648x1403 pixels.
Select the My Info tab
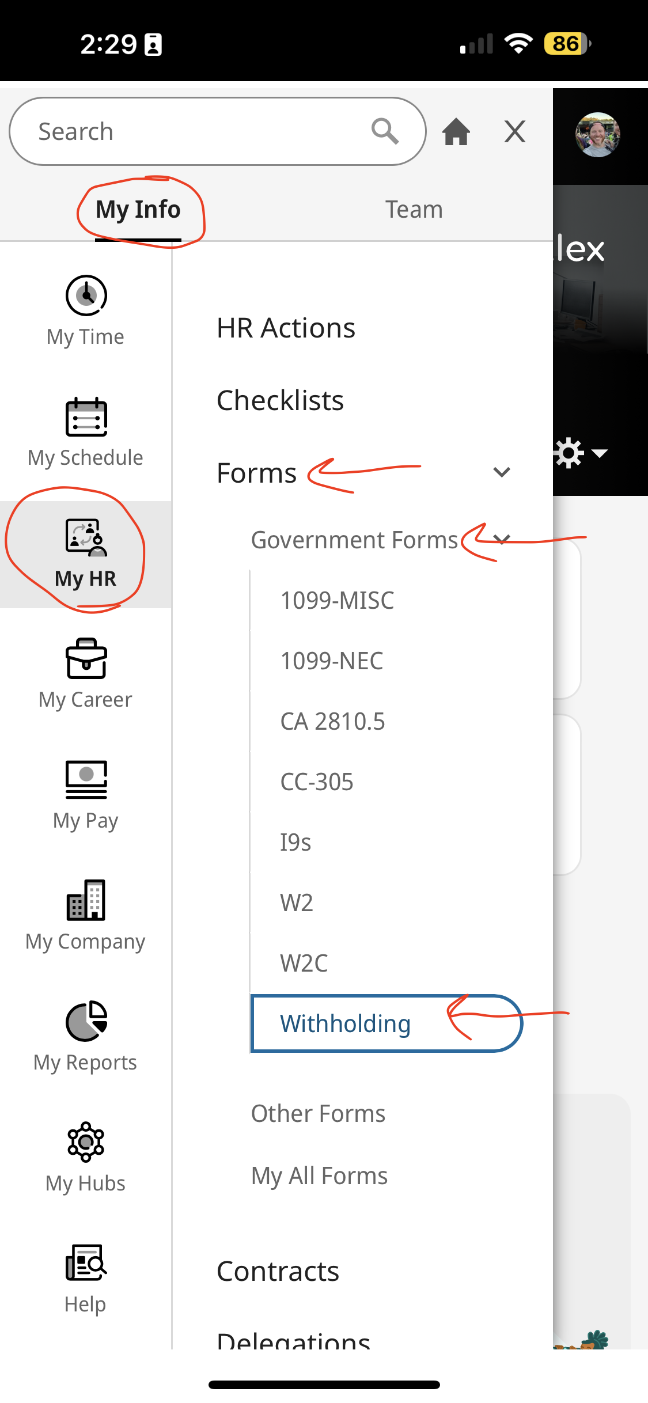(138, 210)
